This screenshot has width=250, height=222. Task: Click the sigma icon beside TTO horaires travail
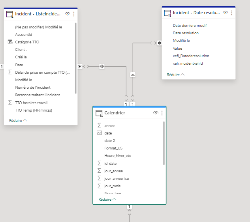10,103
